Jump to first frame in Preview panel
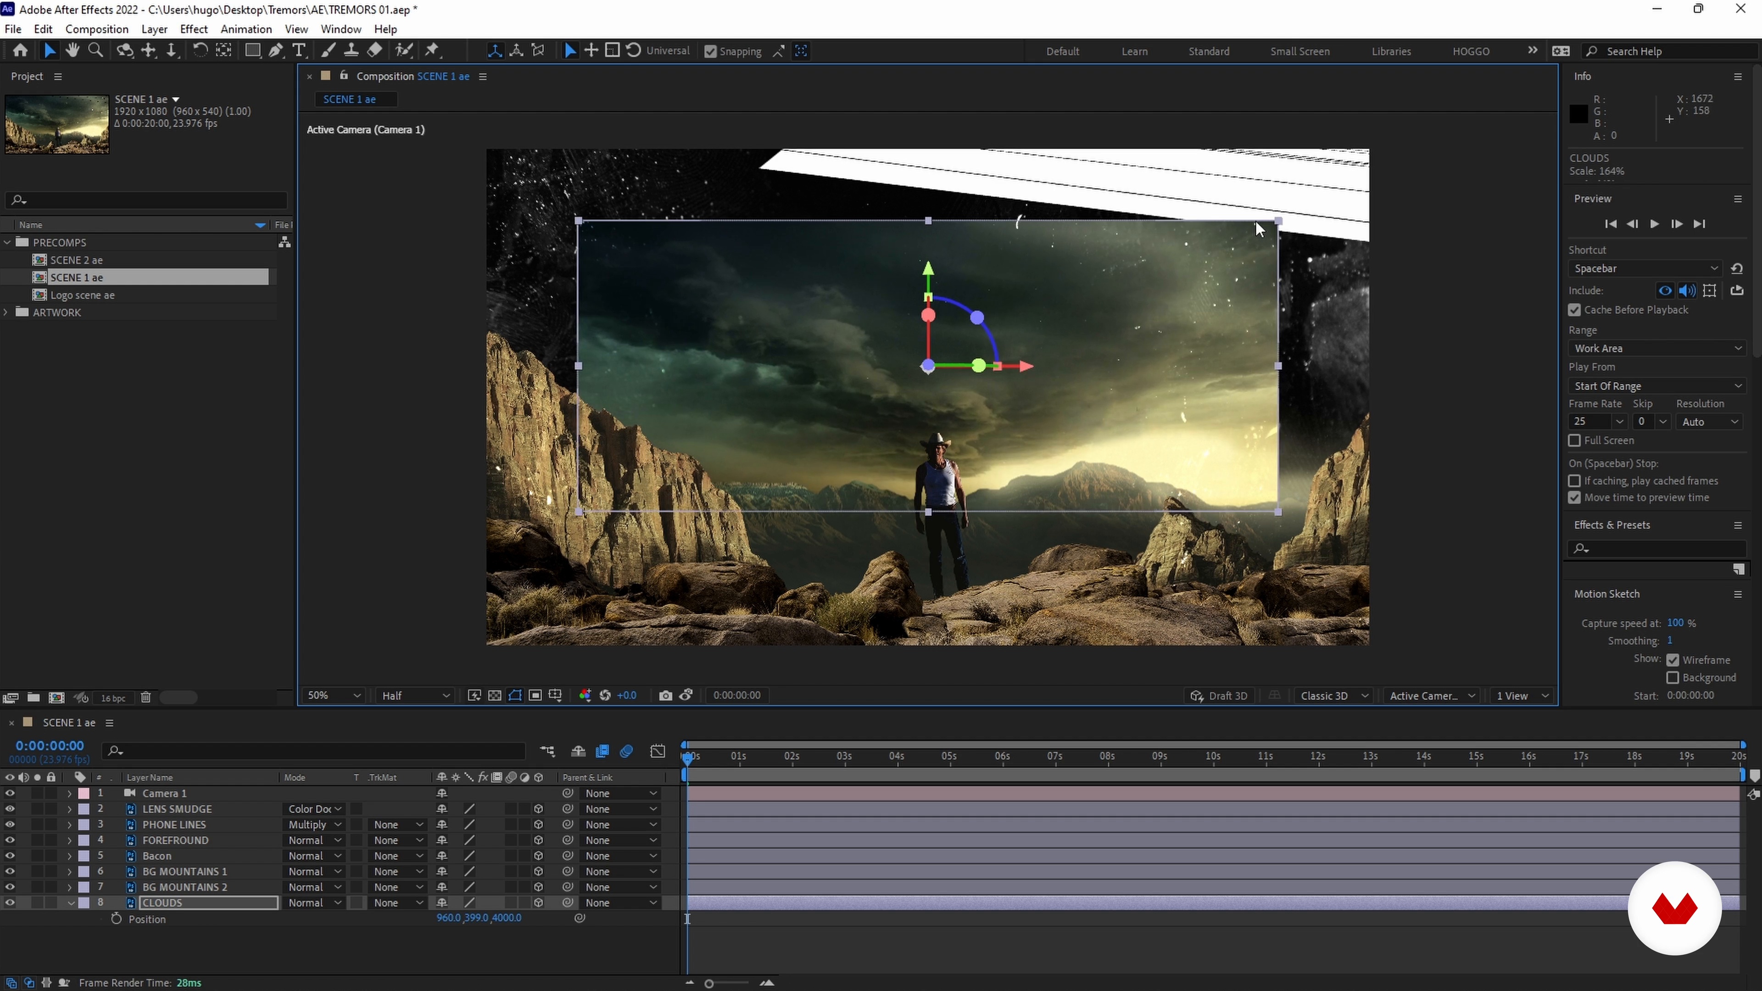 coord(1610,223)
